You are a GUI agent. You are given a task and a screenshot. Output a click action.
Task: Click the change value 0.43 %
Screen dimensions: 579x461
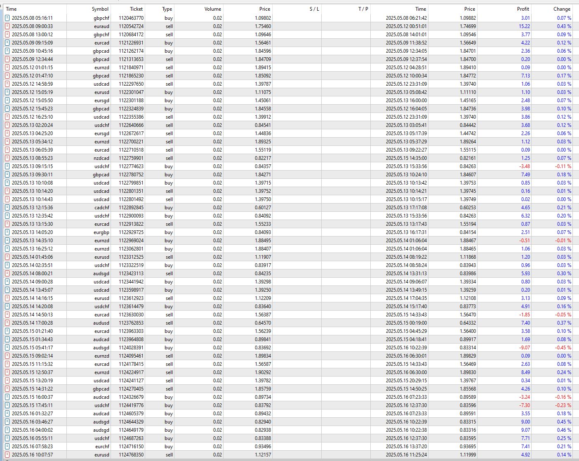pyautogui.click(x=564, y=26)
